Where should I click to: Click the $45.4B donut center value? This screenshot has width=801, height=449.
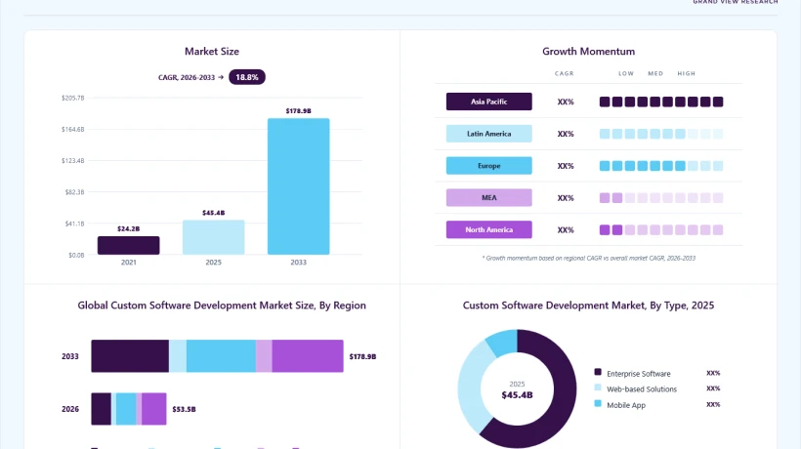(517, 395)
